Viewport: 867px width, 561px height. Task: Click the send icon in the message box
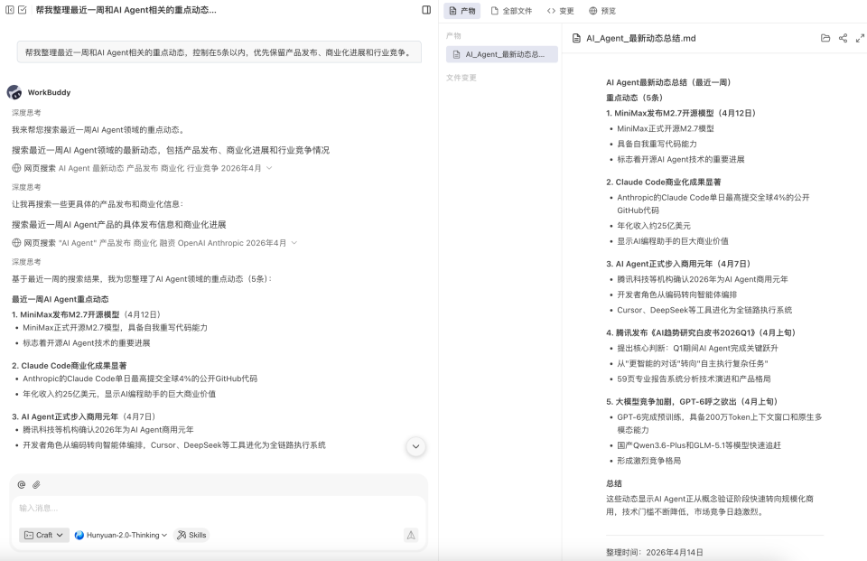point(411,535)
